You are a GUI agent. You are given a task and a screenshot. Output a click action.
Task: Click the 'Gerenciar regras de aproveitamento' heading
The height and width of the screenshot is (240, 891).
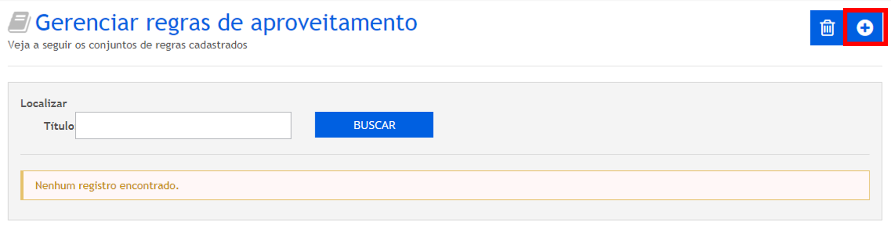click(x=226, y=23)
